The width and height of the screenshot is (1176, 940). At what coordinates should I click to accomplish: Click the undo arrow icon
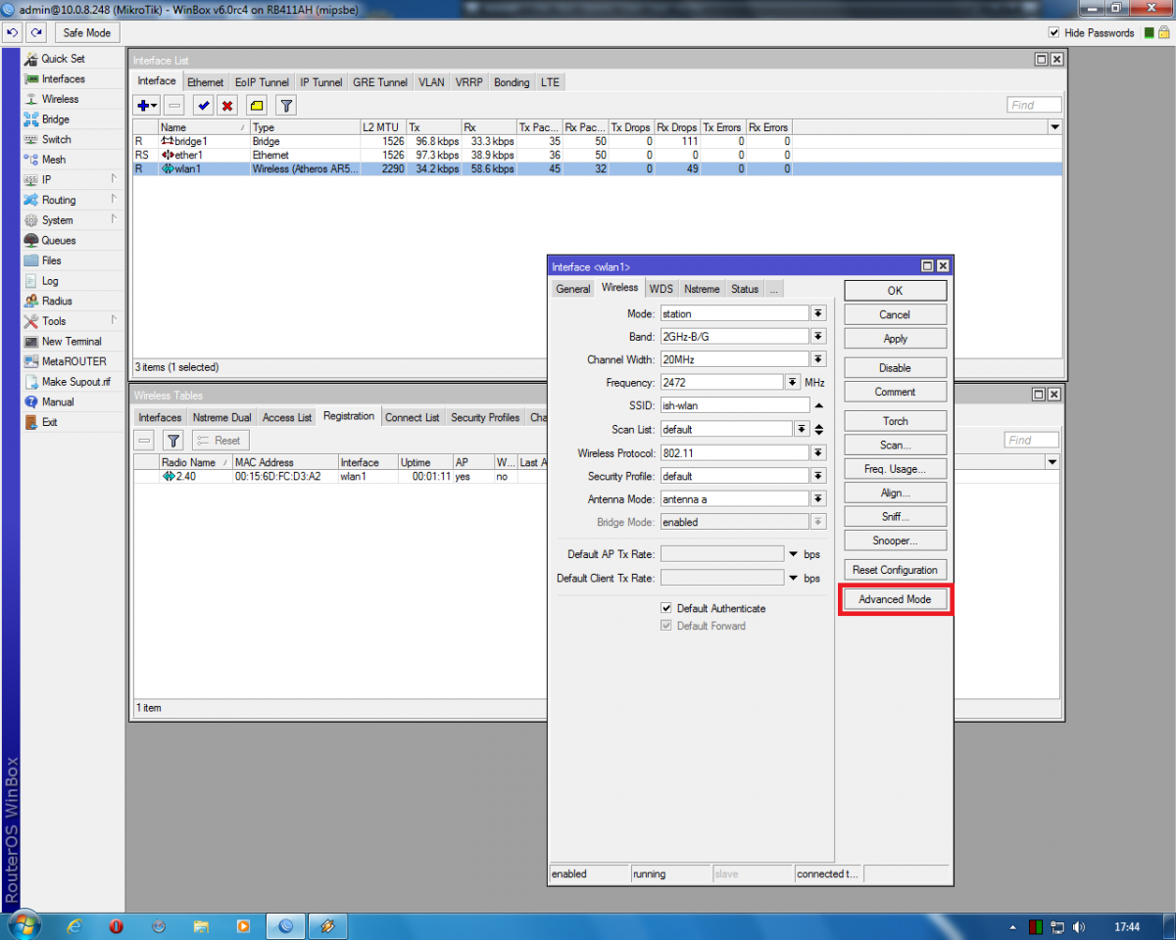[x=13, y=32]
